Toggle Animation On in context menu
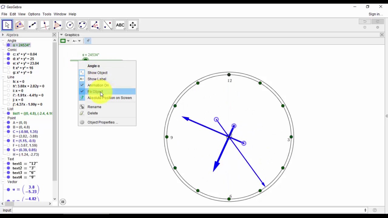This screenshot has height=218, width=388. (x=107, y=85)
